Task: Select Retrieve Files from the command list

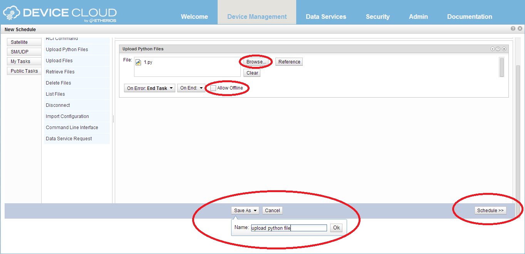Action: (x=60, y=72)
